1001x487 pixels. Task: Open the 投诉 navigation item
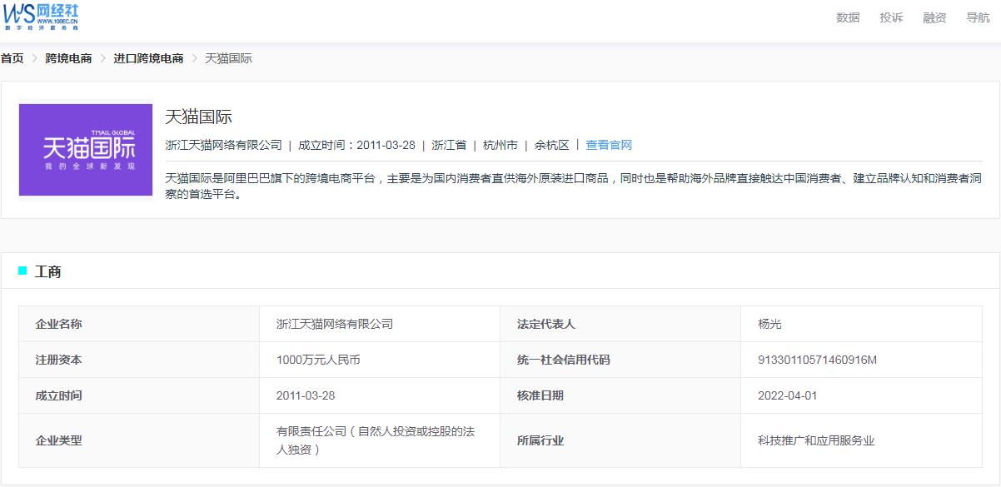click(x=891, y=17)
